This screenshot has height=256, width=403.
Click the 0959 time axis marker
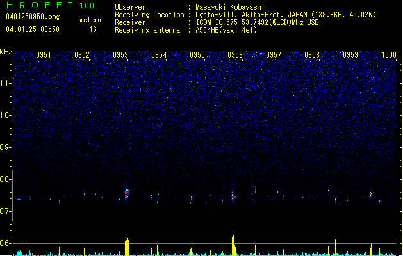tap(350, 55)
